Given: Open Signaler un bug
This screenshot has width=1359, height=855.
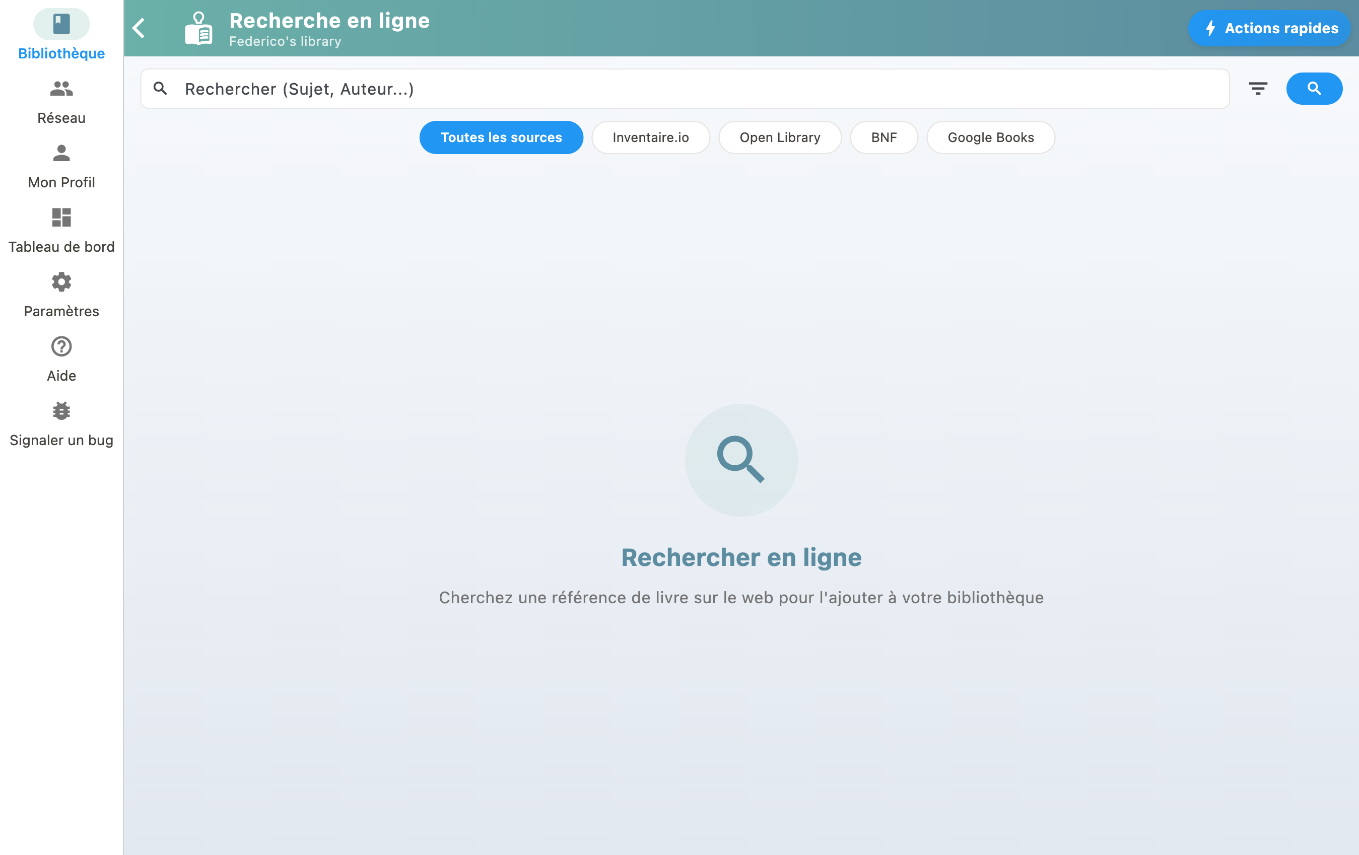Looking at the screenshot, I should point(61,423).
